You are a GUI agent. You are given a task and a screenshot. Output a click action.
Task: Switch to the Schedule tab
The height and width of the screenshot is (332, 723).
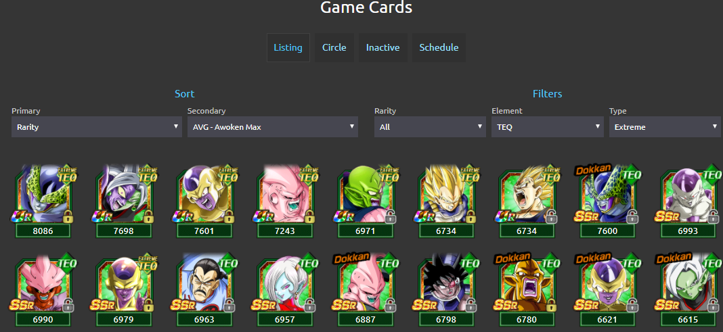click(439, 47)
